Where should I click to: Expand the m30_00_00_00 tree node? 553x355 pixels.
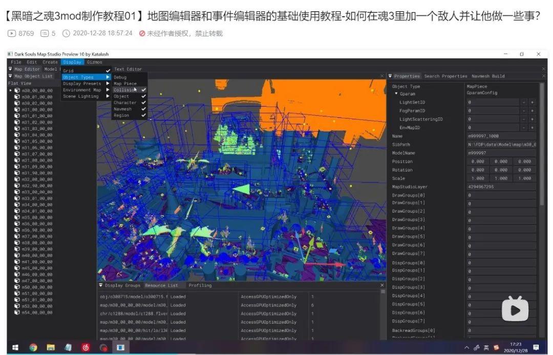[x=11, y=90]
